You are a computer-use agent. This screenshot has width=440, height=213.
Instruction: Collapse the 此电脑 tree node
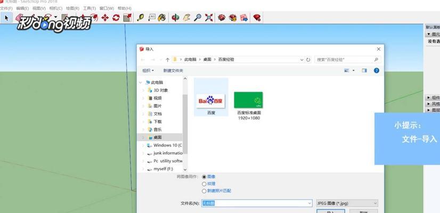[x=141, y=83]
